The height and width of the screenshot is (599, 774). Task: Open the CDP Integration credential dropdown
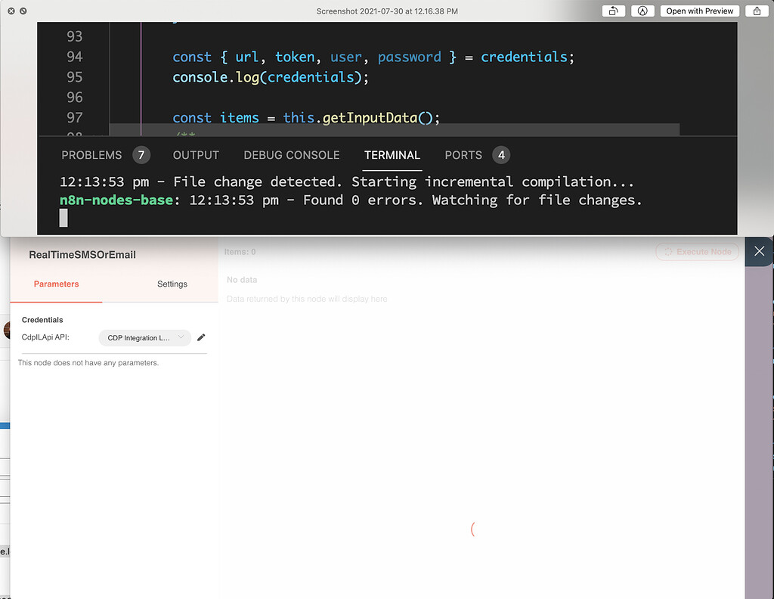[144, 338]
